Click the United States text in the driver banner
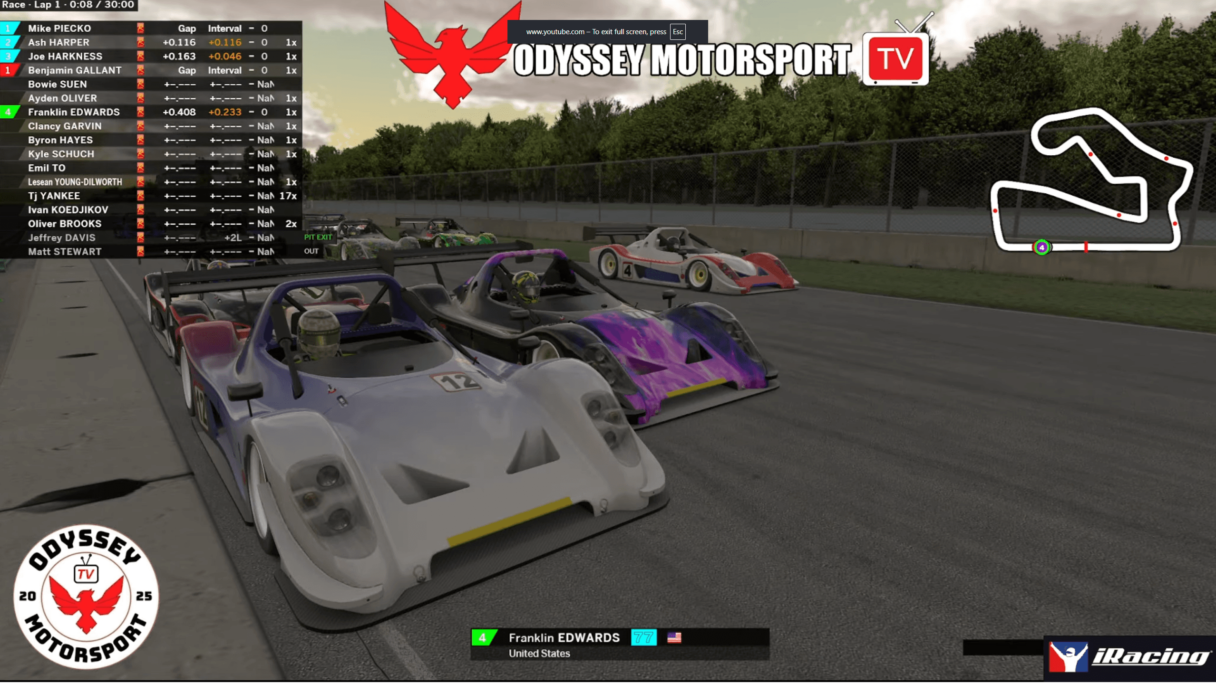Image resolution: width=1216 pixels, height=683 pixels. point(539,654)
